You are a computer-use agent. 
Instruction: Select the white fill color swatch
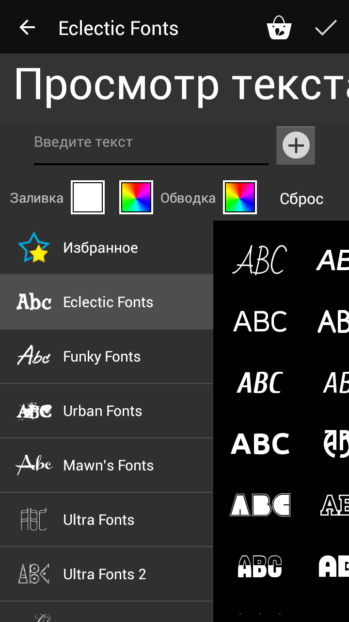(88, 197)
